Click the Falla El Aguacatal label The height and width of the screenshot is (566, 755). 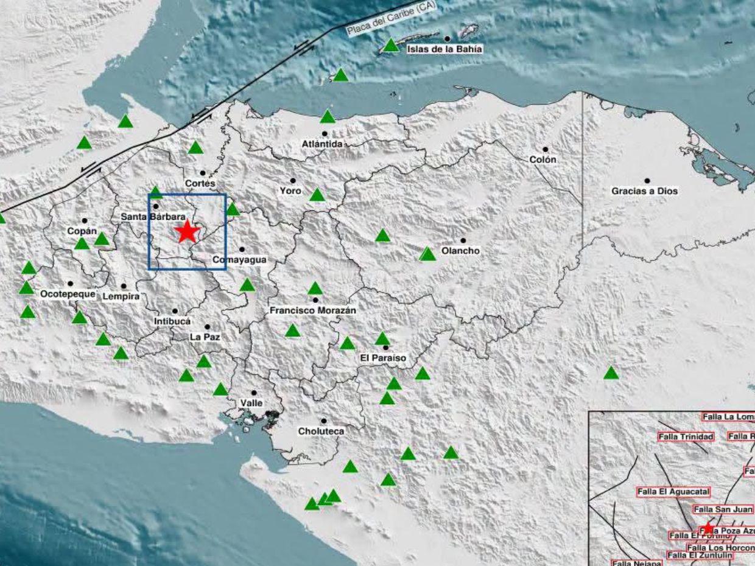[x=674, y=491]
